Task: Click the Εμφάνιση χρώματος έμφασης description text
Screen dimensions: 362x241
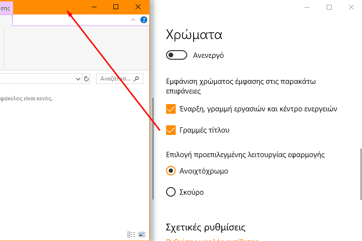Action: tap(241, 86)
